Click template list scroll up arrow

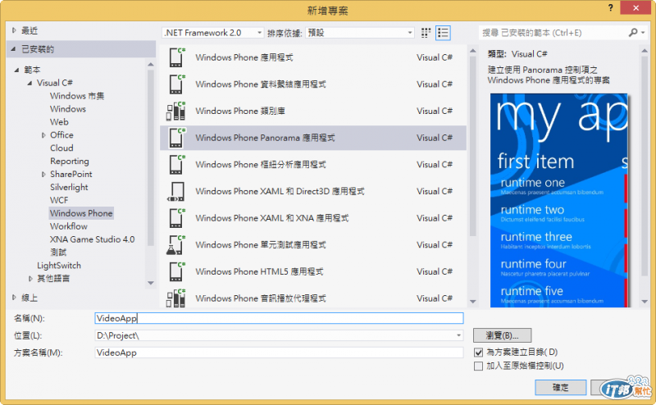pos(473,51)
